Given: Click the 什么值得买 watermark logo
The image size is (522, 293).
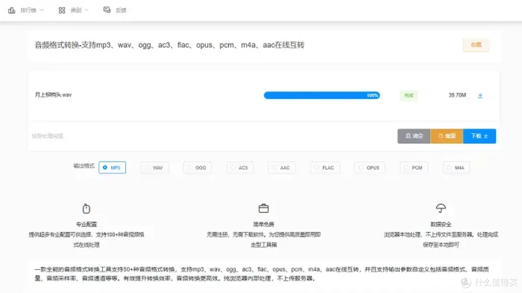Looking at the screenshot, I should [x=465, y=282].
